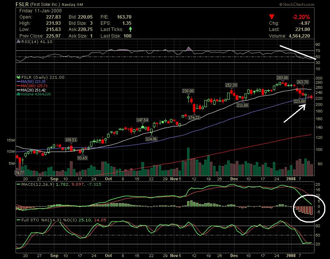Click the 147.54 price label
Viewport: 330px width, 259px height.
(142, 120)
